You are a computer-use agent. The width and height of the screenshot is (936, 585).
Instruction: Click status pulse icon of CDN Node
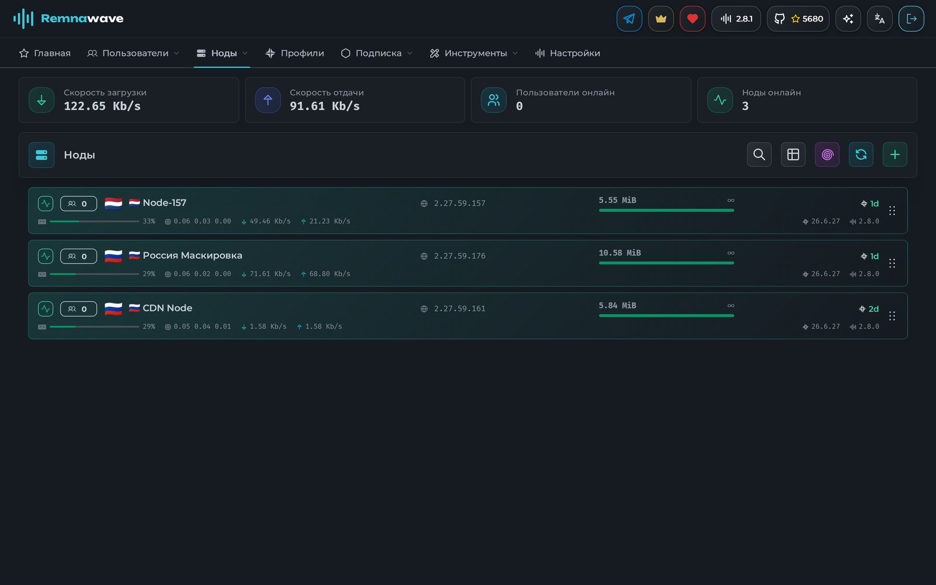click(x=46, y=308)
